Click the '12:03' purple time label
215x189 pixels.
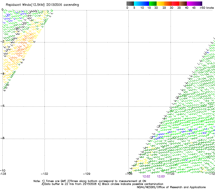(x=161, y=176)
